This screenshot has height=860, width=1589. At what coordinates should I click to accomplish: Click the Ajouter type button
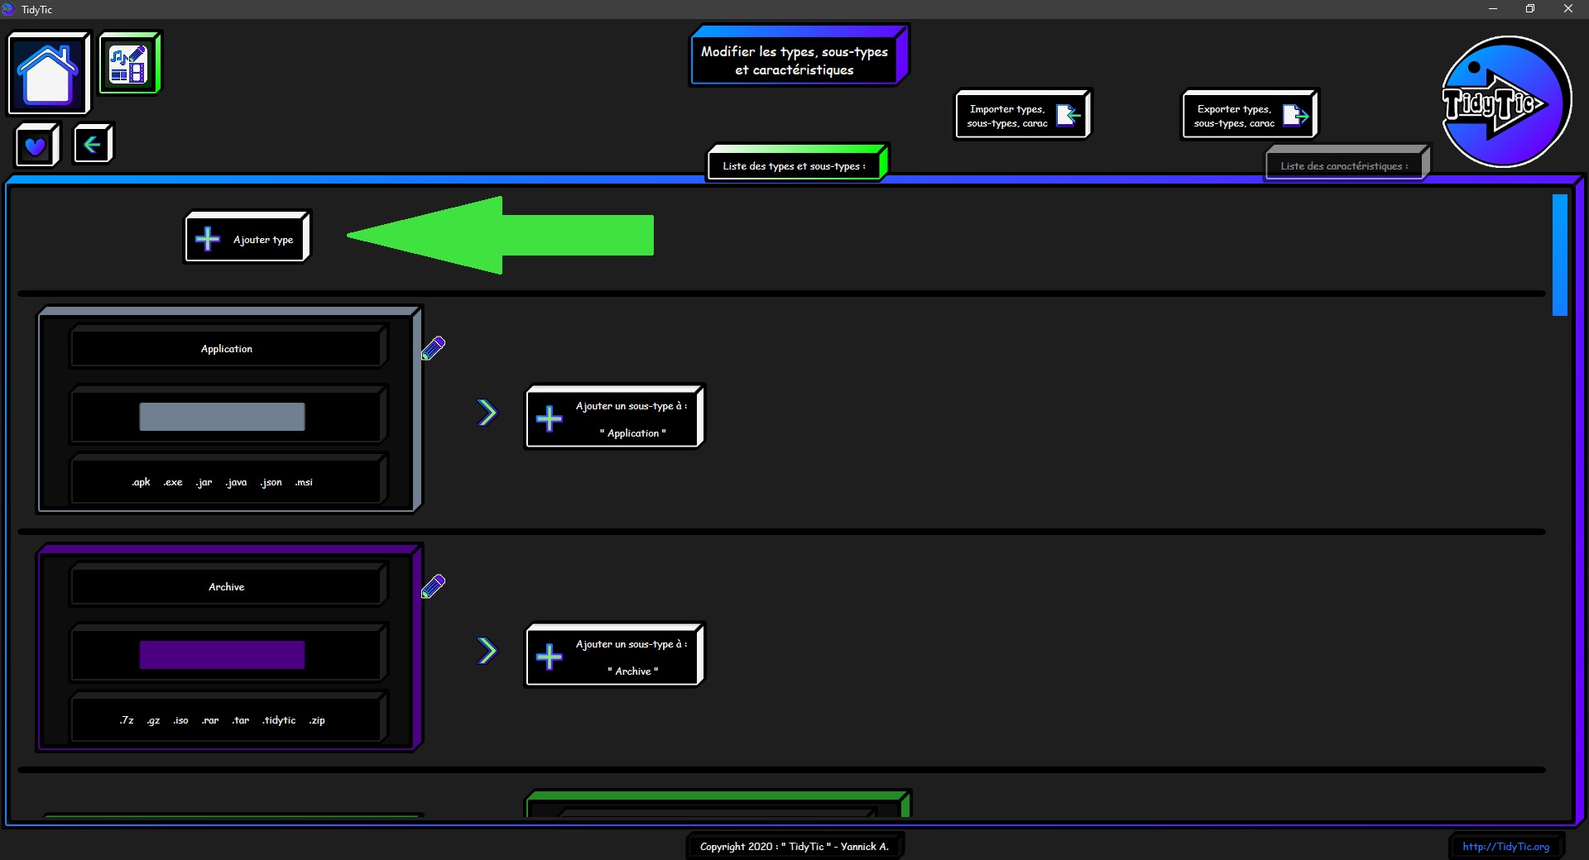tap(247, 238)
